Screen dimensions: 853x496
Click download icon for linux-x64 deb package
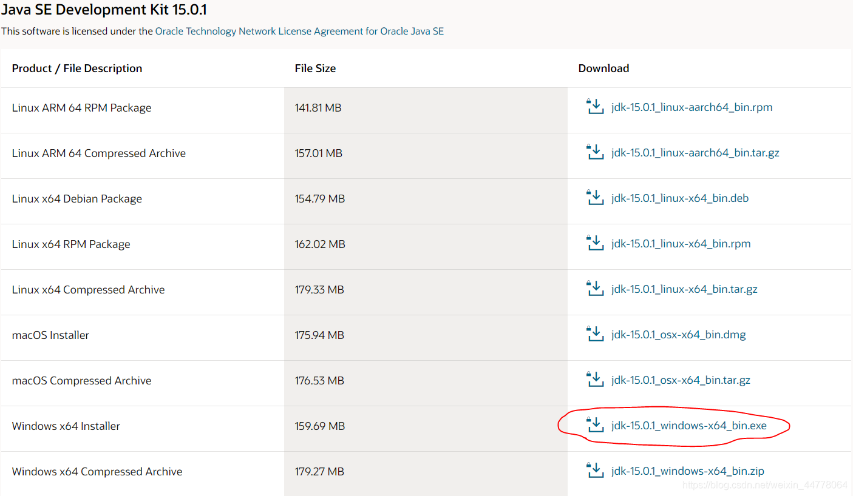[x=595, y=198]
